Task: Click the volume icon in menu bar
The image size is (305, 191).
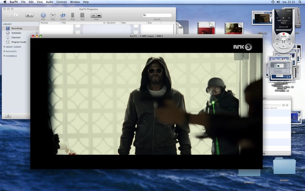Action: [x=278, y=2]
